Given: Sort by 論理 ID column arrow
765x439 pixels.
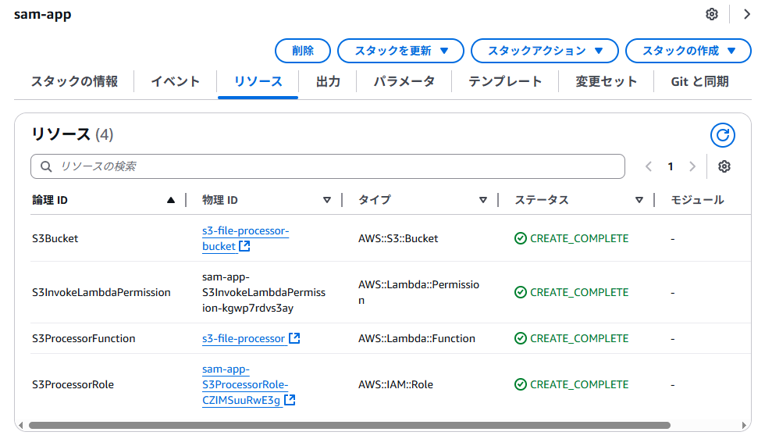Looking at the screenshot, I should point(171,200).
